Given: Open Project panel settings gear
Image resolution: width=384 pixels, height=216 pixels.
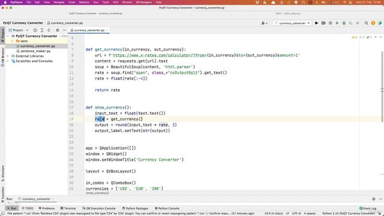Looking at the screenshot, I should click(x=58, y=30).
